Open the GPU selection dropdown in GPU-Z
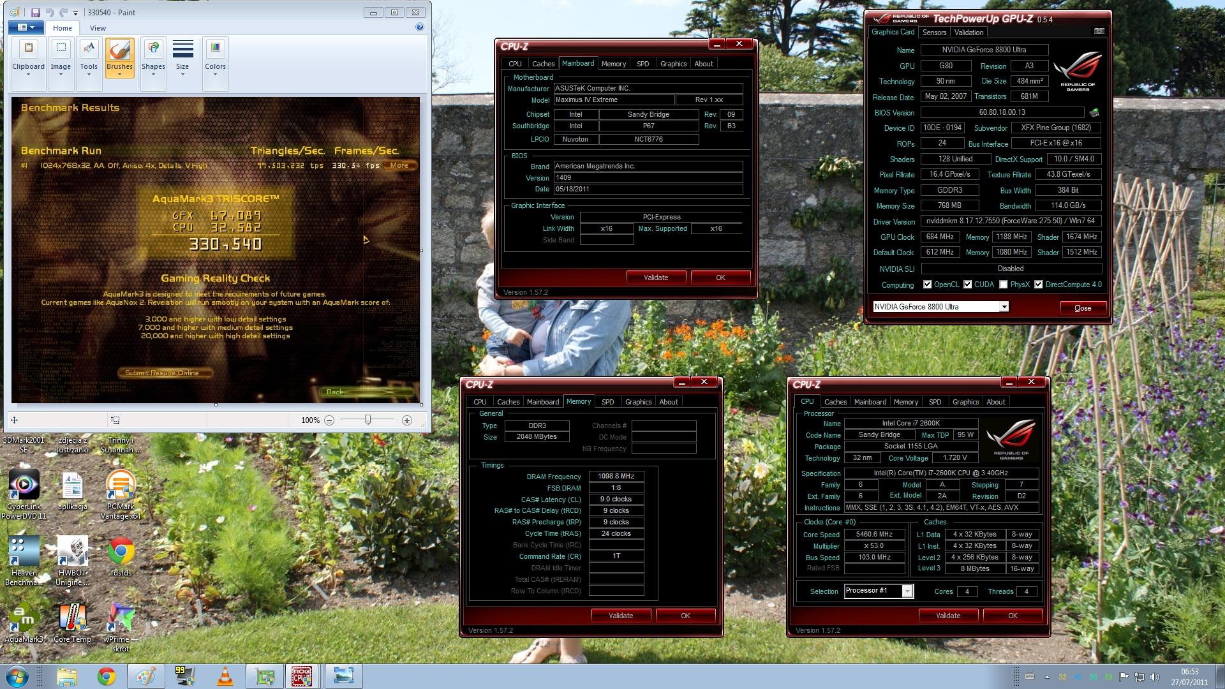The width and height of the screenshot is (1225, 689). (1004, 307)
